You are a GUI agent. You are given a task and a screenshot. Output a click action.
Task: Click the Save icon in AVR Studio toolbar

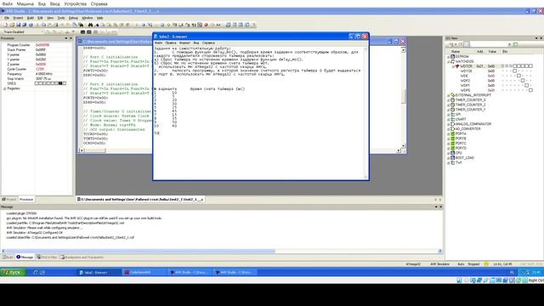[x=18, y=25]
